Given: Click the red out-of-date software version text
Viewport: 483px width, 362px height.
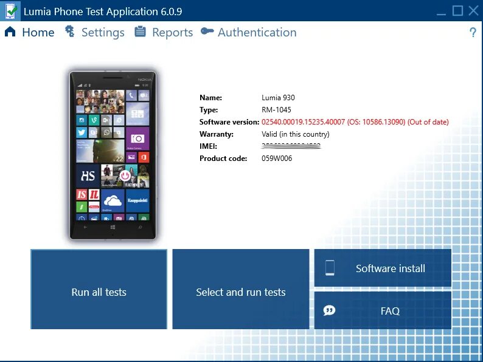Looking at the screenshot, I should [x=355, y=122].
